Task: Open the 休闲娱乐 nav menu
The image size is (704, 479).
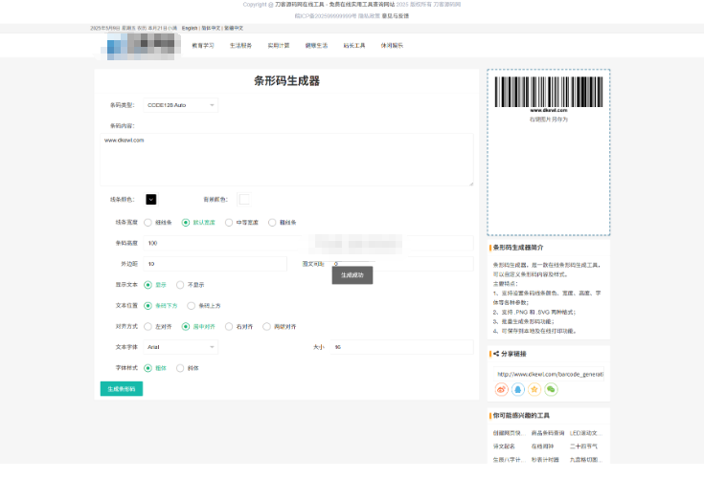Action: (x=392, y=45)
